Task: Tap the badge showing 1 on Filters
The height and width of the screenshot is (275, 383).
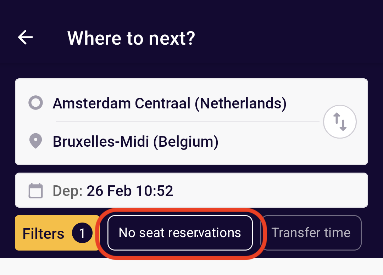Action: pyautogui.click(x=82, y=233)
